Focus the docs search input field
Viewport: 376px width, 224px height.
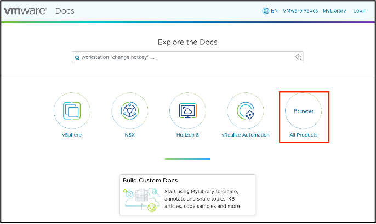[187, 57]
